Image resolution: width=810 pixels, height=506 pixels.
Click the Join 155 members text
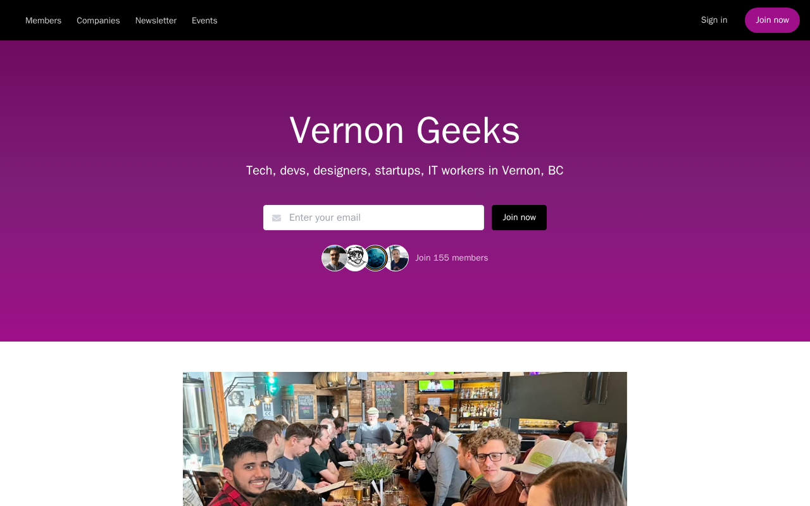(x=452, y=258)
